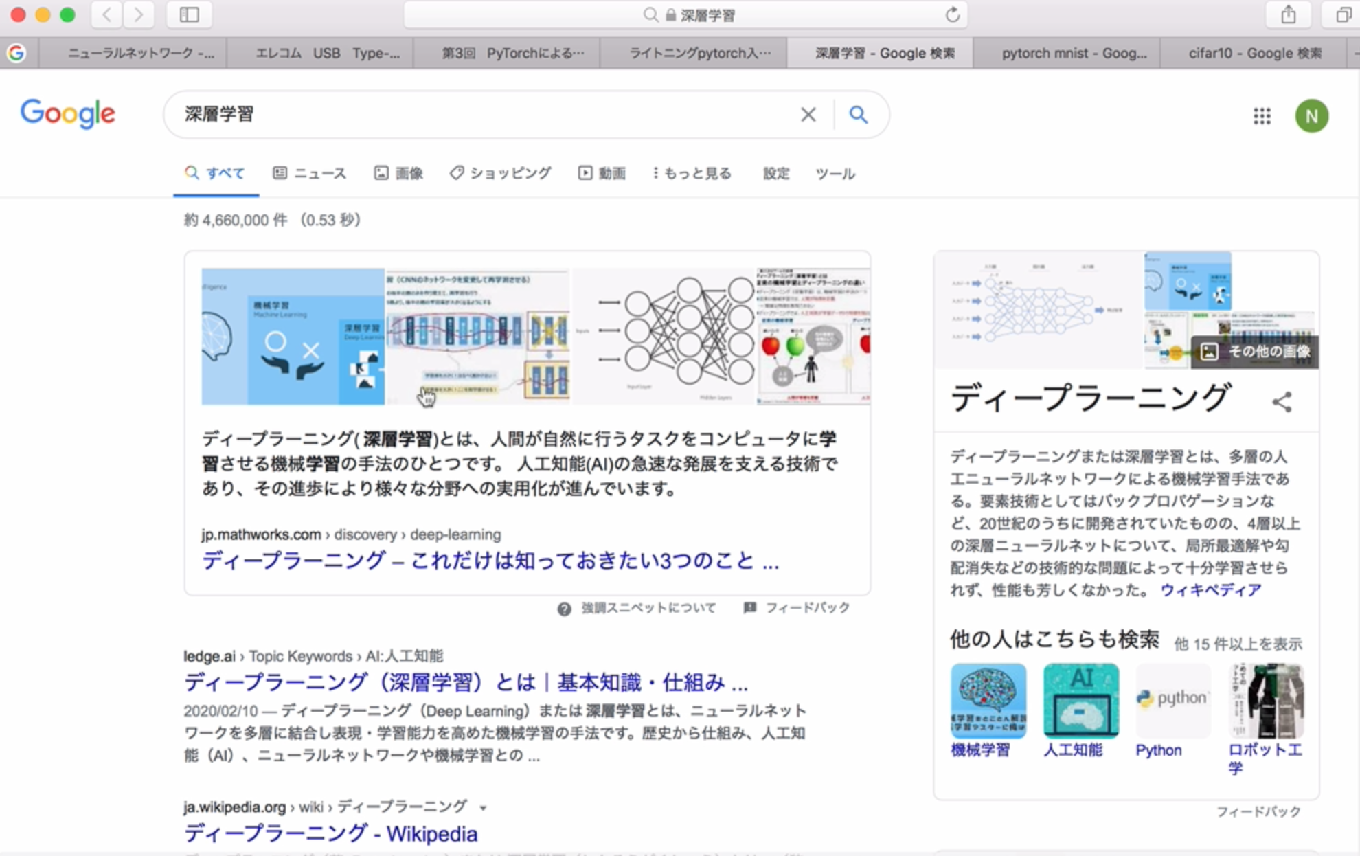The image size is (1360, 856).
Task: Expand 他 15 件以上を表示
Action: click(x=1238, y=644)
